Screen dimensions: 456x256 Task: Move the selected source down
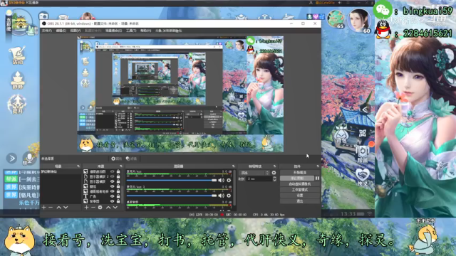(115, 208)
